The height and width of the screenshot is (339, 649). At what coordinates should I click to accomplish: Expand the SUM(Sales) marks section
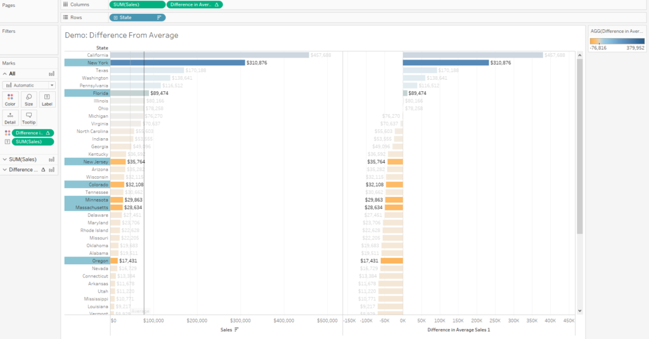point(4,159)
